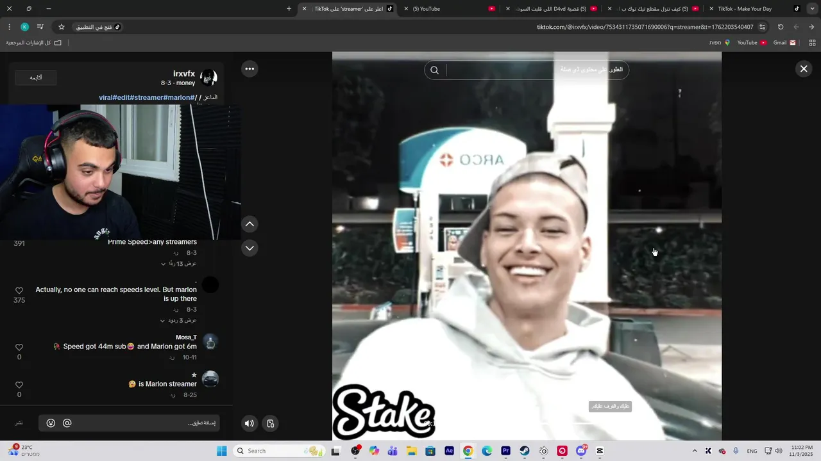821x461 pixels.
Task: Click the video caption label on the player
Action: click(610, 406)
